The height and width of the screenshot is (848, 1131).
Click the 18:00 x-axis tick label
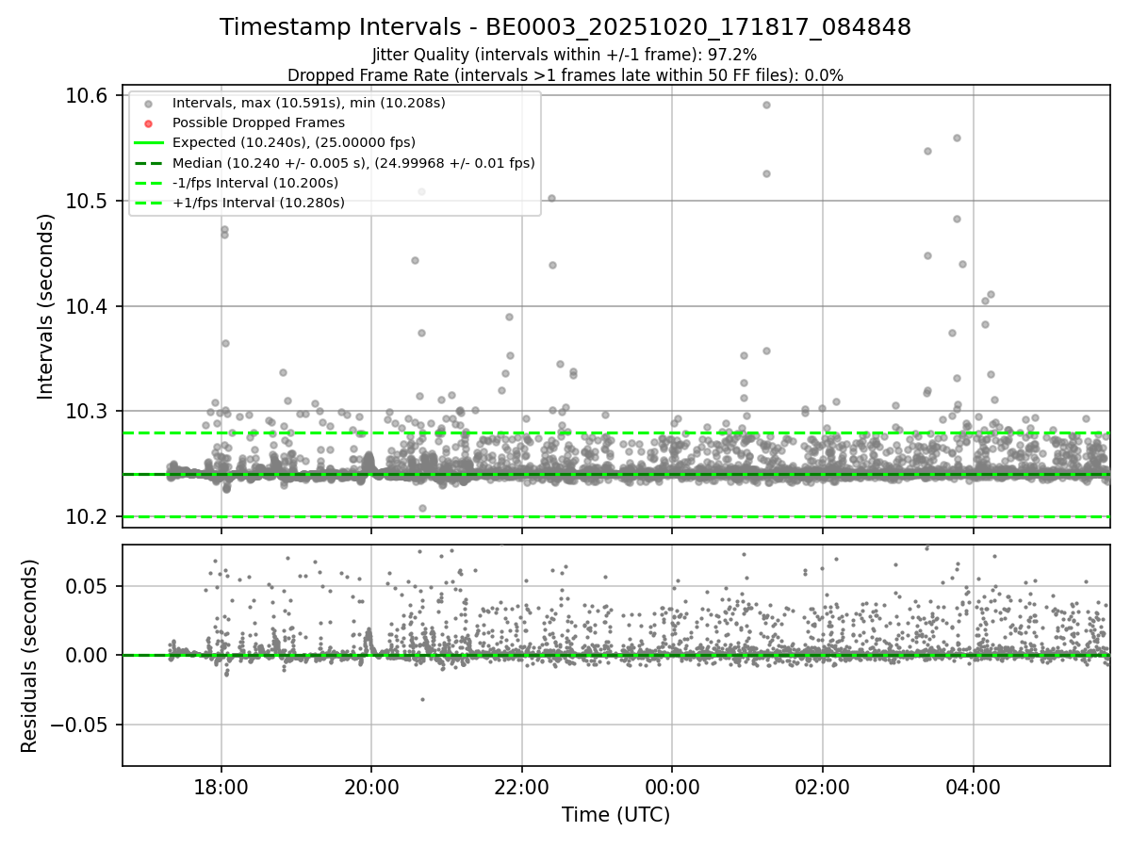tap(221, 785)
